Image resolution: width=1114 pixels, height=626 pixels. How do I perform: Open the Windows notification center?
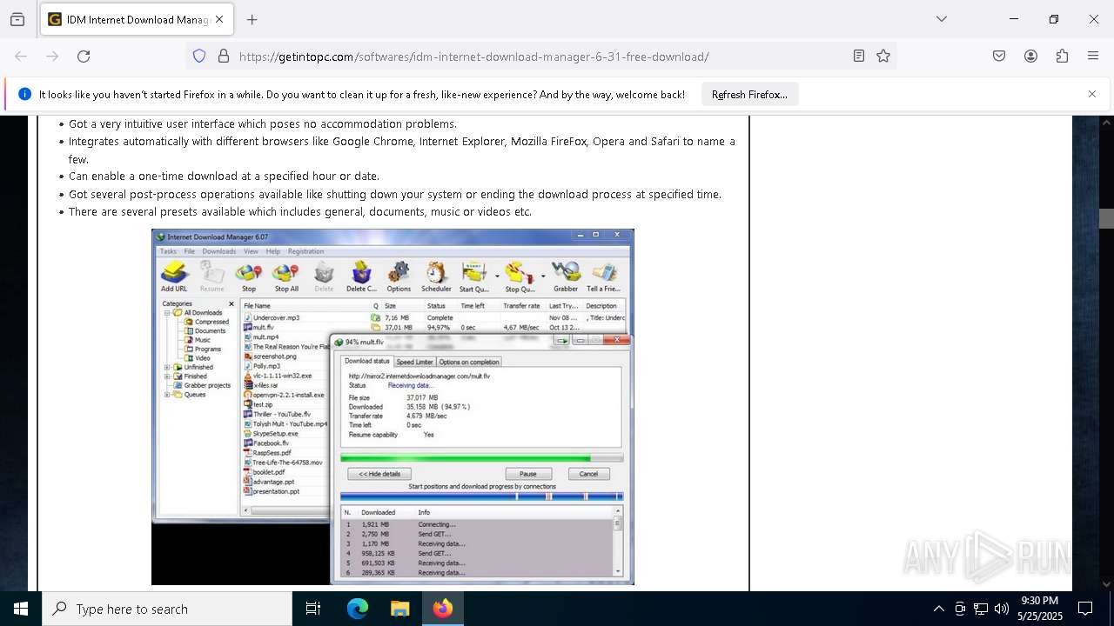[x=1085, y=609]
